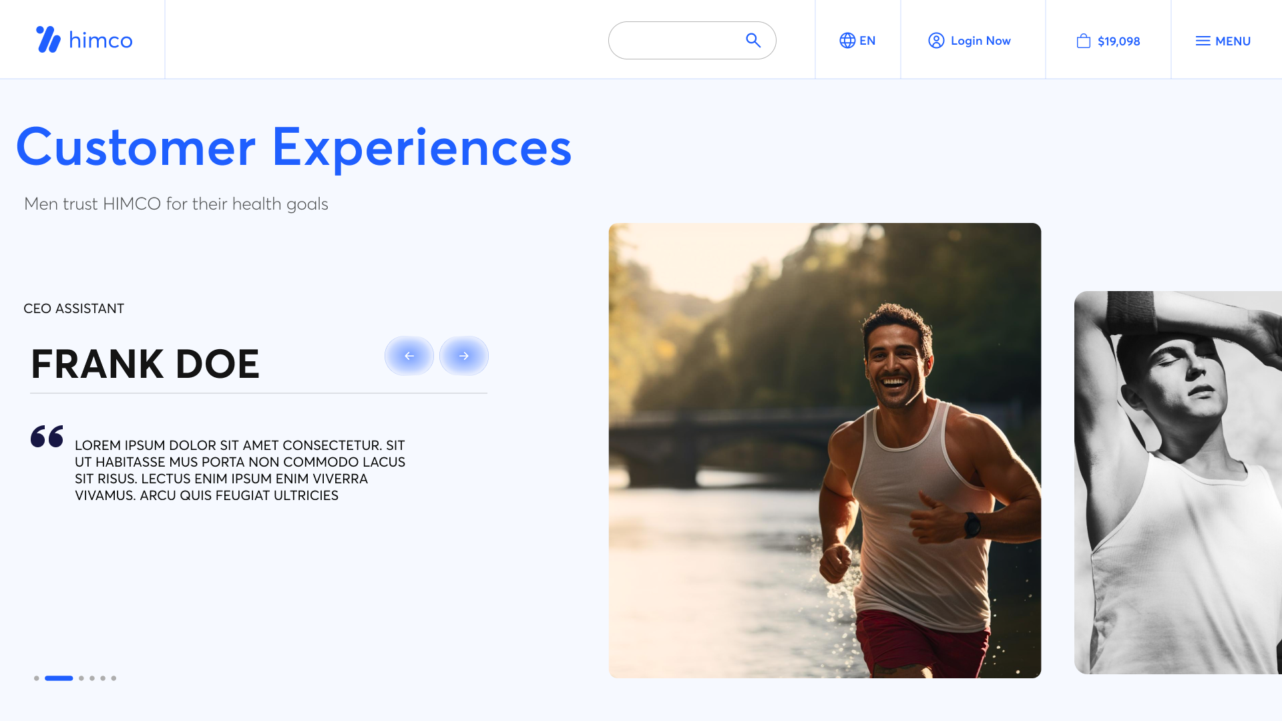The width and height of the screenshot is (1282, 721).
Task: Click the himco logo
Action: point(84,40)
